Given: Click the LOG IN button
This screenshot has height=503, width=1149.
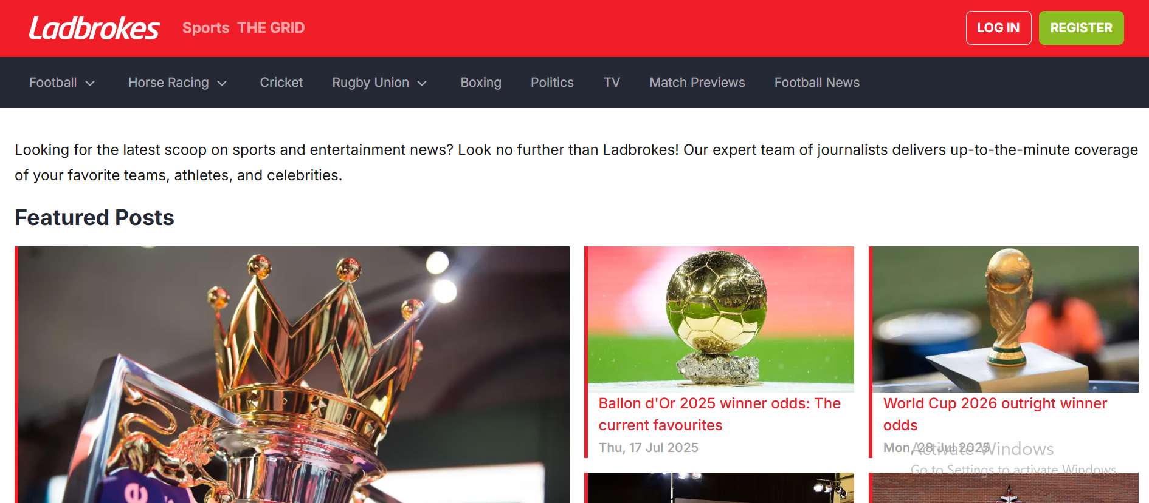Looking at the screenshot, I should pos(998,28).
